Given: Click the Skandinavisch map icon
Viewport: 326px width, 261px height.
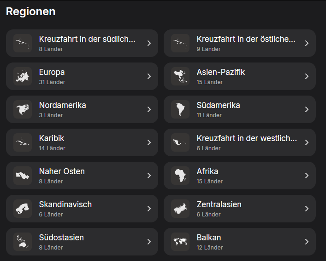Looking at the screenshot, I should 23,209.
